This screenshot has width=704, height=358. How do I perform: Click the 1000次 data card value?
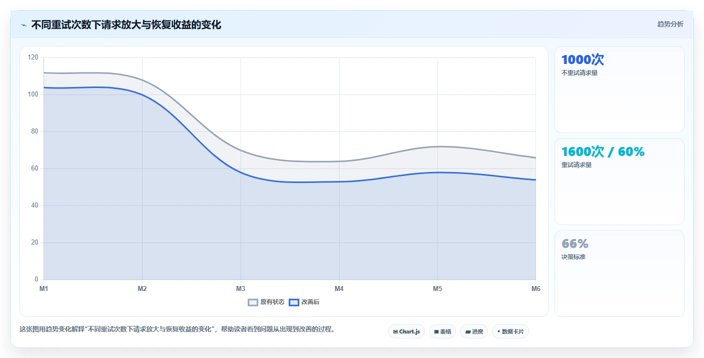tap(582, 60)
